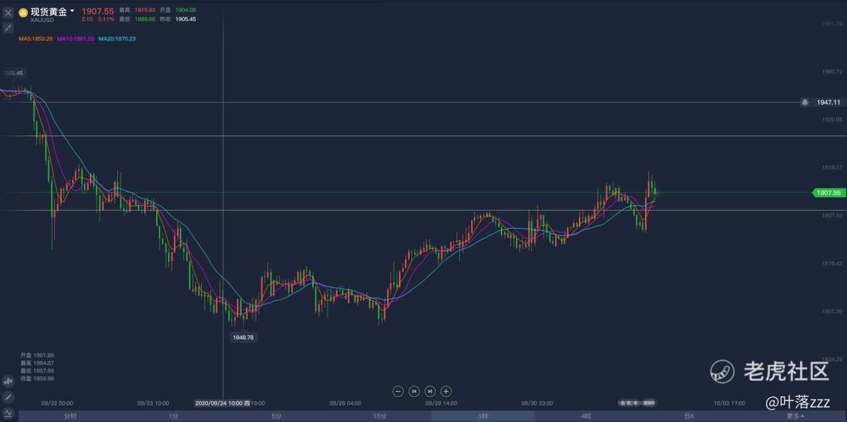
Task: Click the 开盘 1861.89 candle info
Action: tap(37, 355)
